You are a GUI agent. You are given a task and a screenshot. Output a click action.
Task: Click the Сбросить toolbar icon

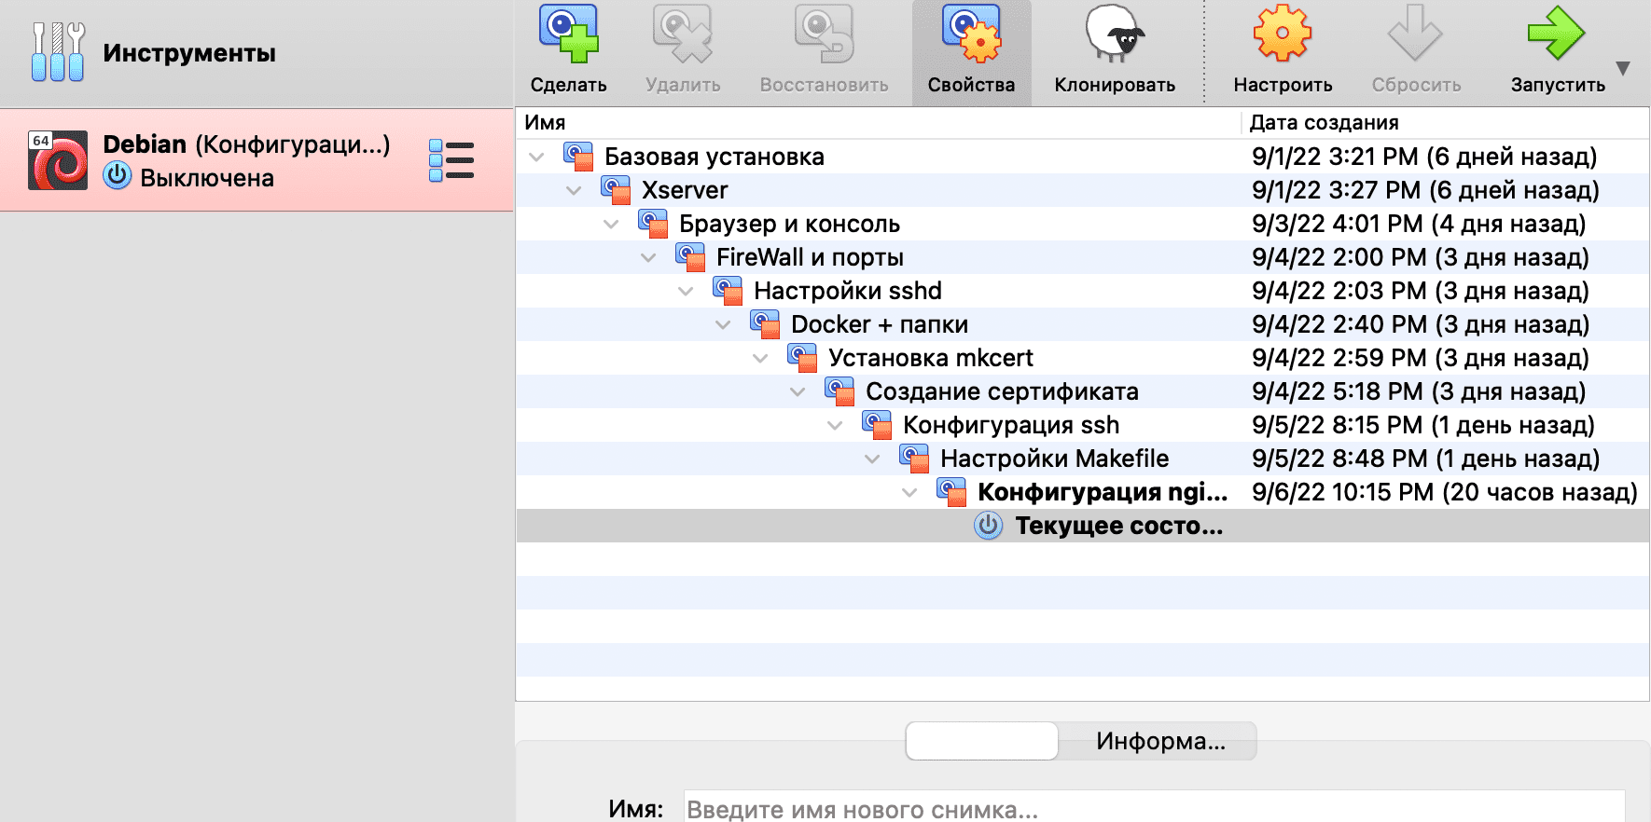click(x=1415, y=34)
